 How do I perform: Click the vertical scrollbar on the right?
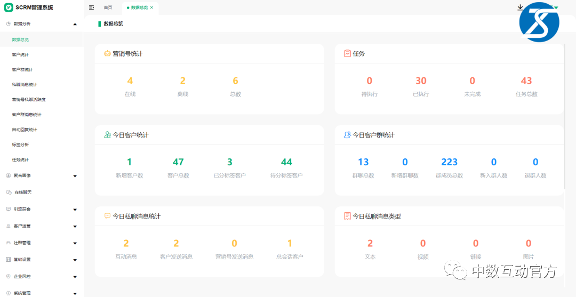pos(564,117)
